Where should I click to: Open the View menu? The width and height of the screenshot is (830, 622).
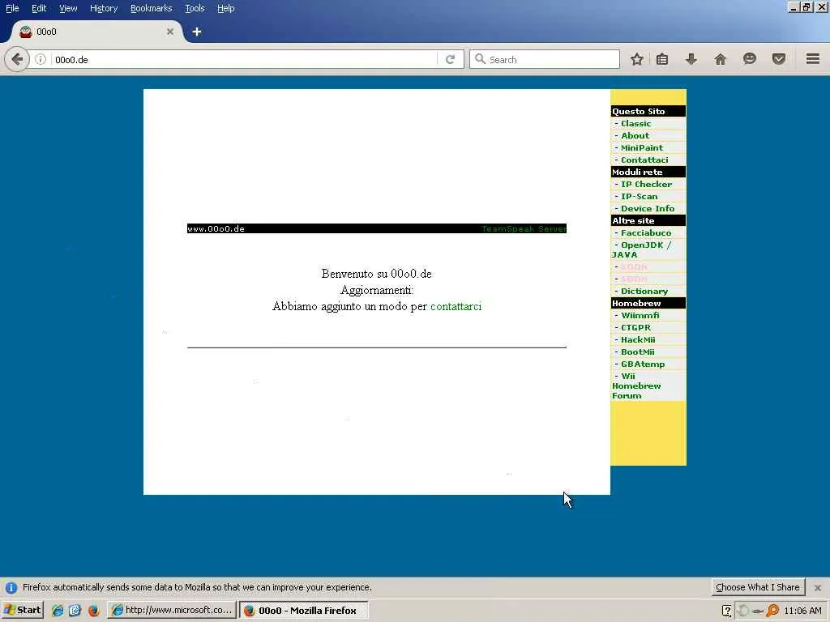(68, 8)
